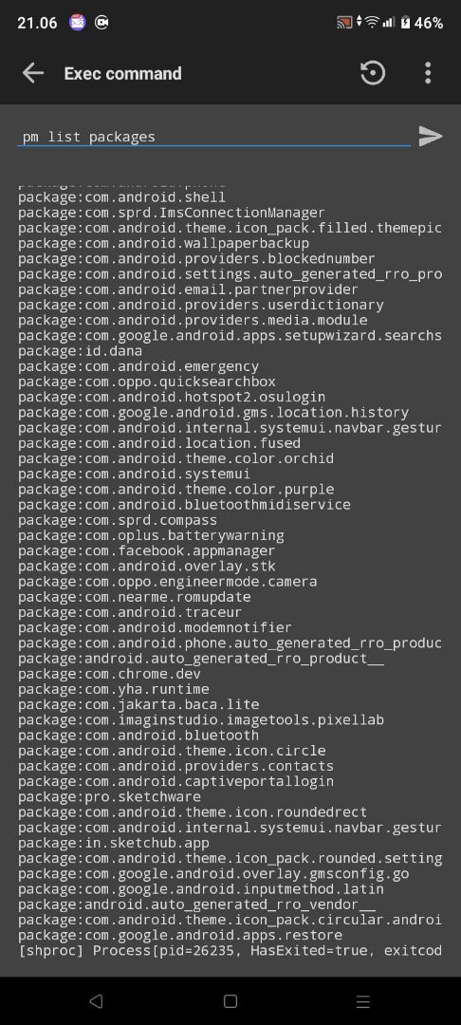Focus the 'pm list packages' command field
461x1025 pixels.
[213, 137]
